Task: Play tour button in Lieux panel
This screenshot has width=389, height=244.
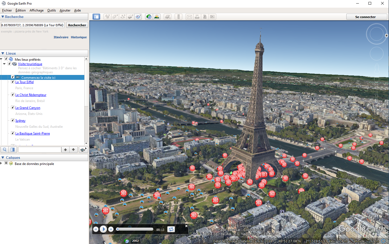Action: click(83, 150)
